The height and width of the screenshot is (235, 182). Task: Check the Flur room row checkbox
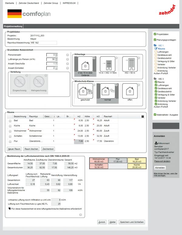coord(10,141)
